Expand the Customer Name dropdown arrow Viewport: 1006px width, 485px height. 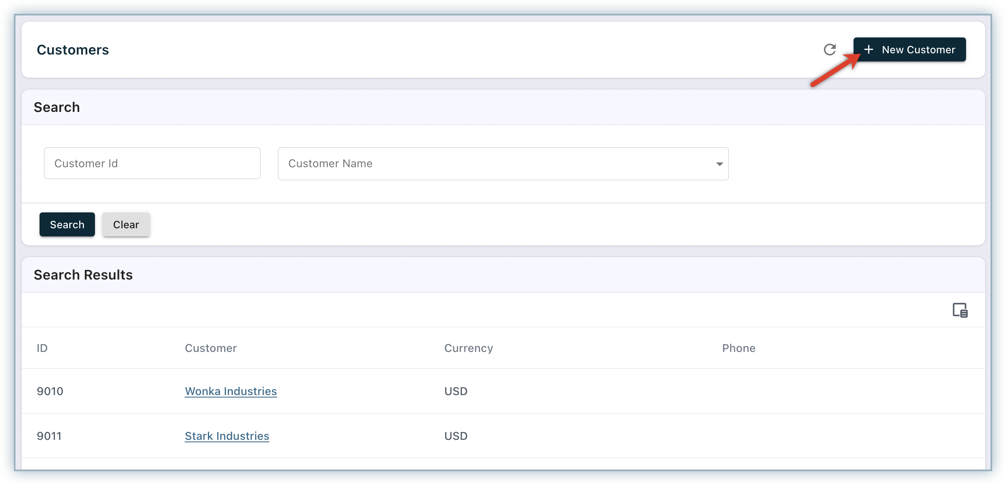click(719, 164)
